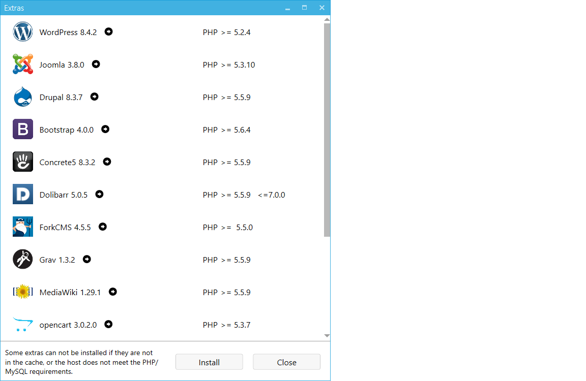Click PHP >= 5.6.4 requirement for Bootstrap
The height and width of the screenshot is (381, 586).
[226, 130]
